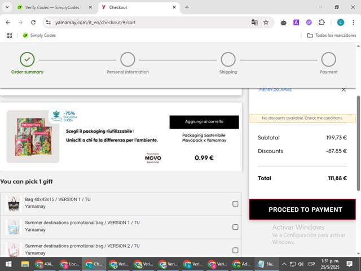Click the No discounts available notice

click(x=302, y=118)
